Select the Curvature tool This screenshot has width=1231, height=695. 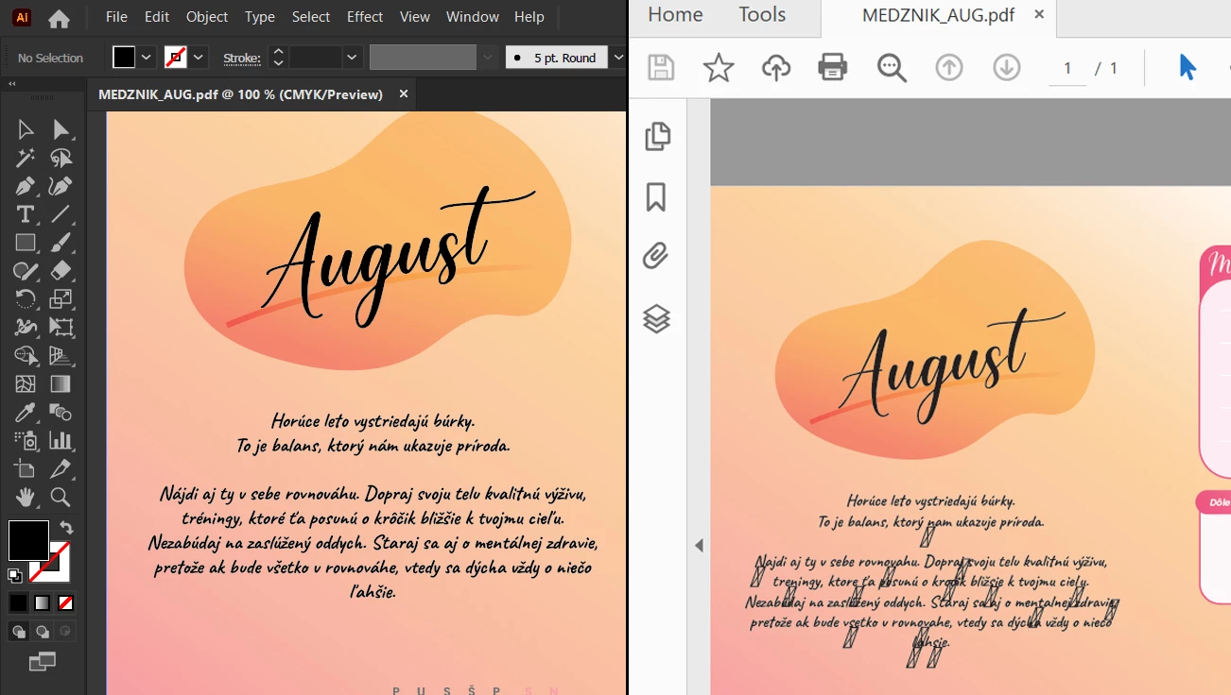click(61, 187)
